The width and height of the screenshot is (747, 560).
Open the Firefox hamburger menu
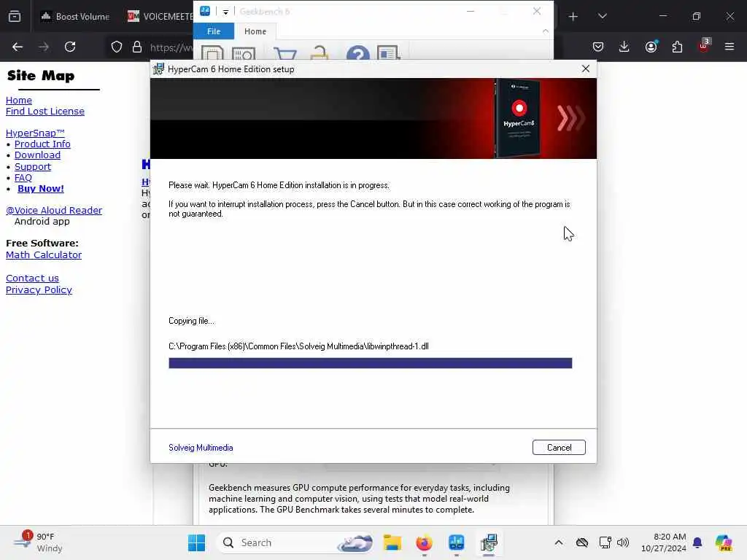729,47
